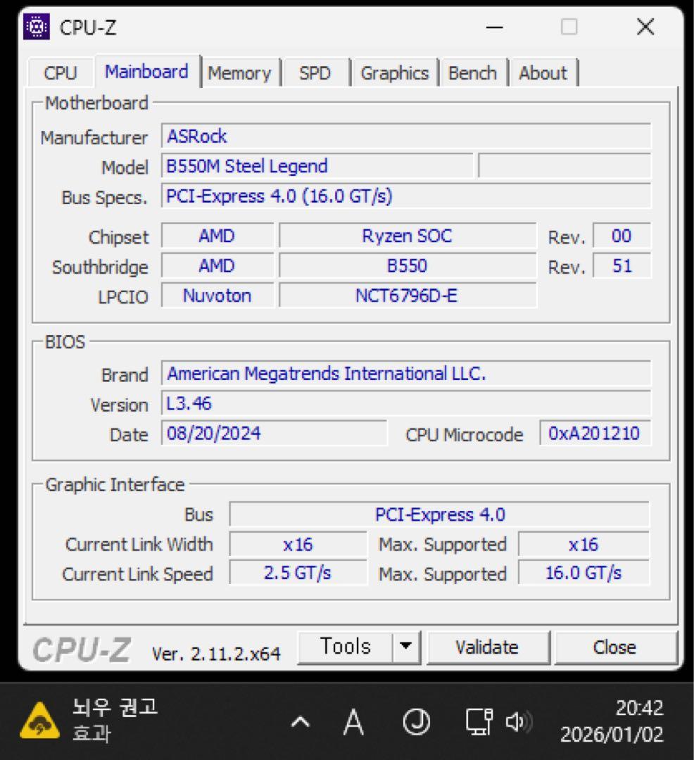View the About tab
694x760 pixels.
543,72
